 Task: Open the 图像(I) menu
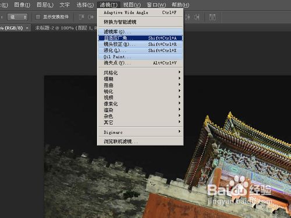pos(22,5)
